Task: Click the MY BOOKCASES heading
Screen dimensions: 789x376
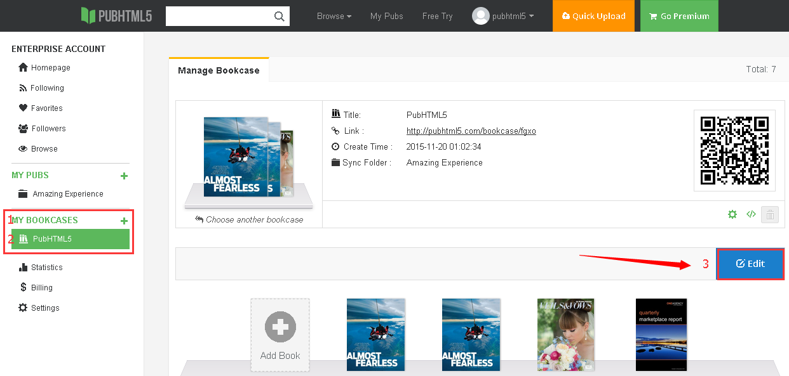Action: [44, 221]
